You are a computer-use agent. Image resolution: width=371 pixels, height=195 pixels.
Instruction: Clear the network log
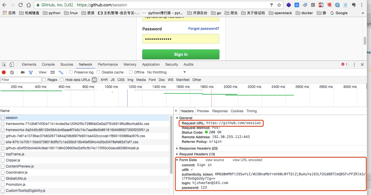pyautogui.click(x=12, y=72)
